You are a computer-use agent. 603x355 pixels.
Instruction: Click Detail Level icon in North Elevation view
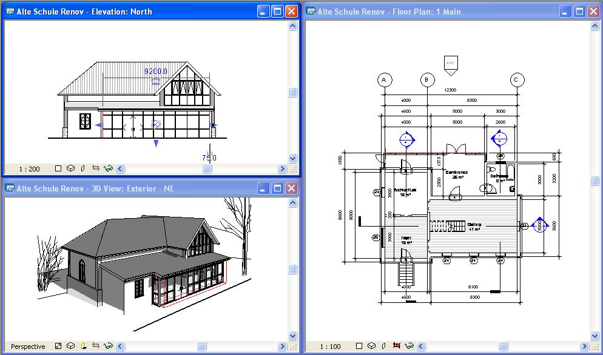click(x=58, y=169)
